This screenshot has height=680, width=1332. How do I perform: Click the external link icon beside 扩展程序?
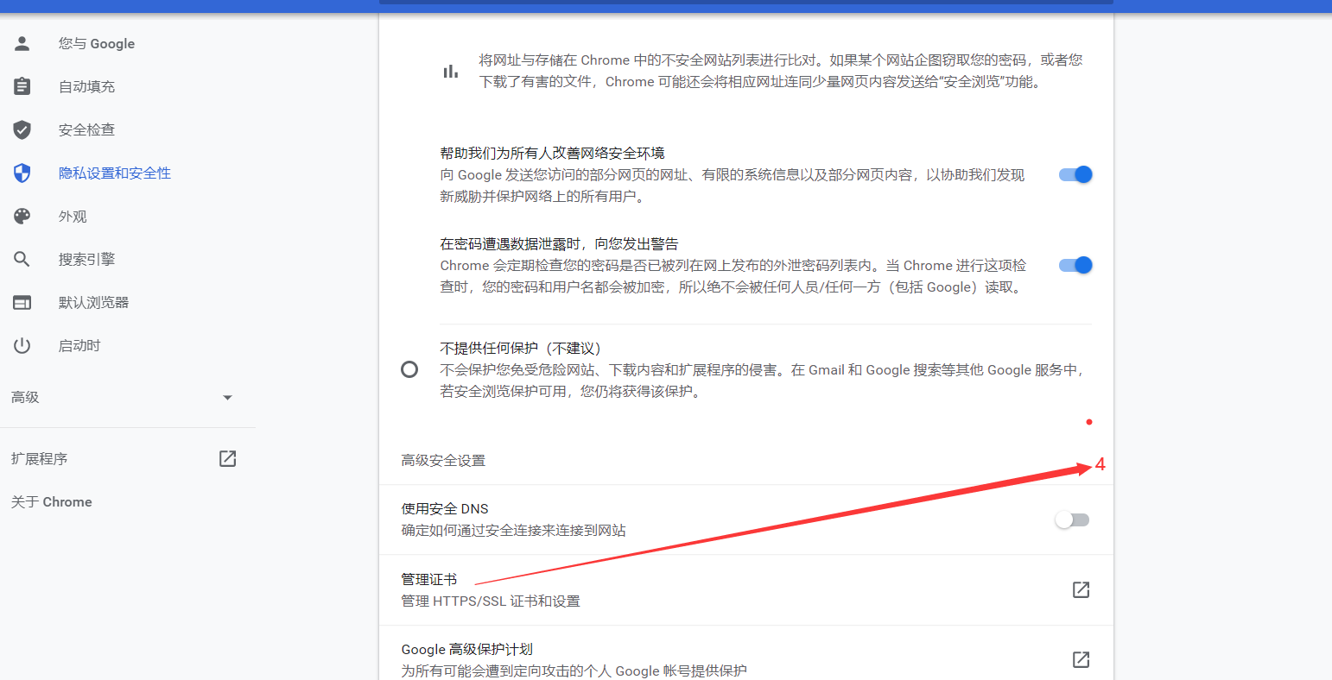point(228,458)
